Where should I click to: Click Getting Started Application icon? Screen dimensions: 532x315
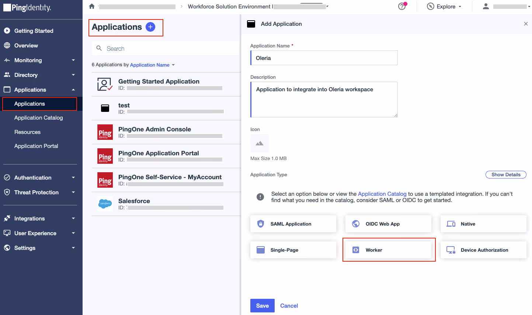pyautogui.click(x=105, y=84)
